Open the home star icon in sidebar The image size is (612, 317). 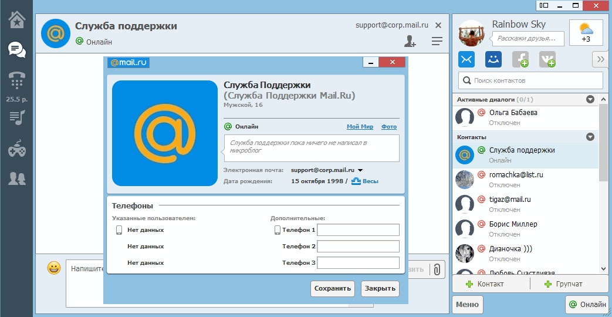17,20
